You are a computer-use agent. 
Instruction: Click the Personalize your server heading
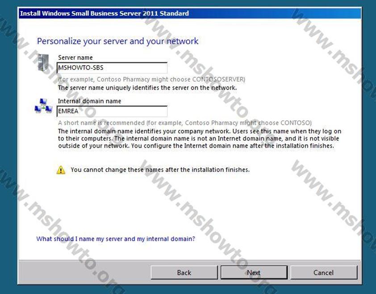pos(117,41)
